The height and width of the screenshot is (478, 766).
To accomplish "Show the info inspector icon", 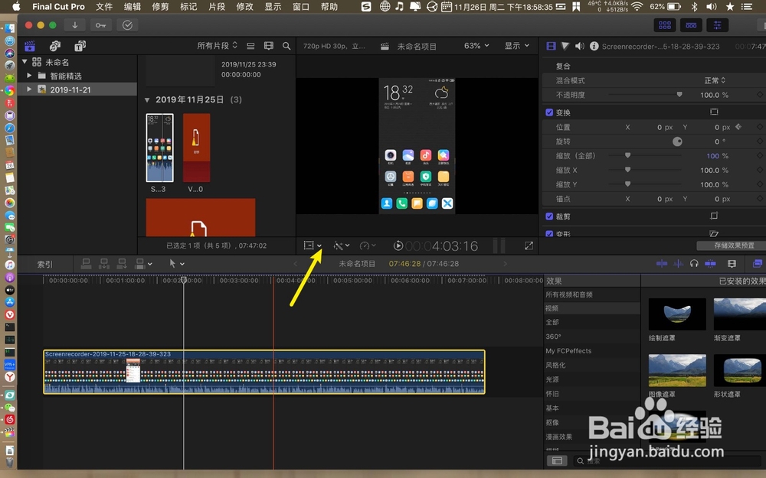I will click(594, 46).
